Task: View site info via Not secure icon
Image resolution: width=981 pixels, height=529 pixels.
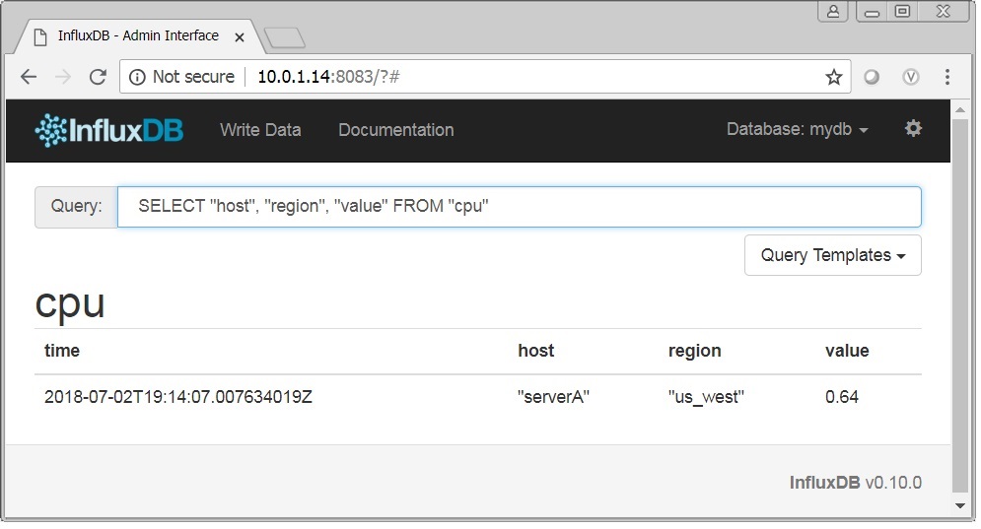Action: click(137, 77)
